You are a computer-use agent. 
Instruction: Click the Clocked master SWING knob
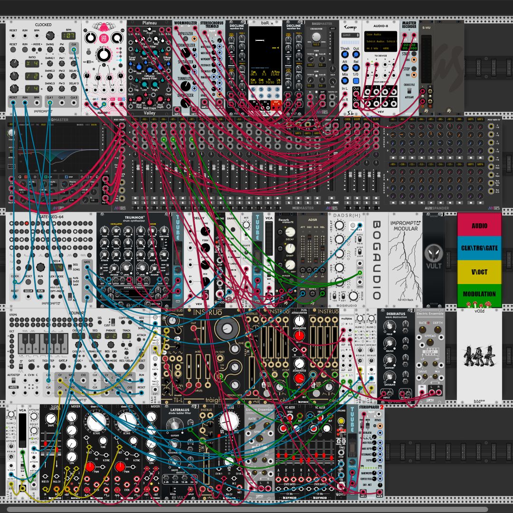coord(50,50)
